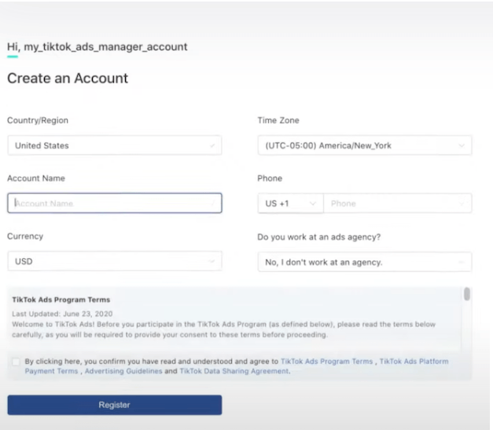493x430 pixels.
Task: Open the Currency dropdown showing USD
Action: (x=115, y=261)
